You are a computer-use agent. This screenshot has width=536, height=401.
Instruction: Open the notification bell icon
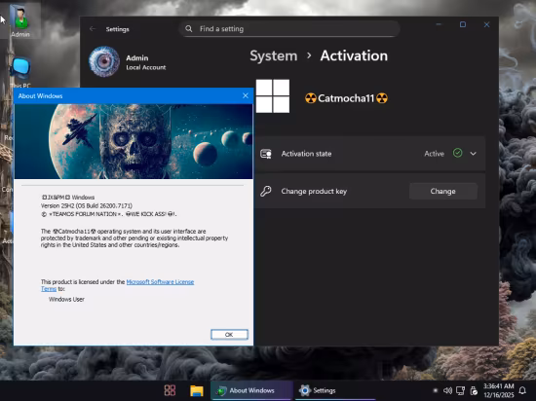tap(522, 390)
